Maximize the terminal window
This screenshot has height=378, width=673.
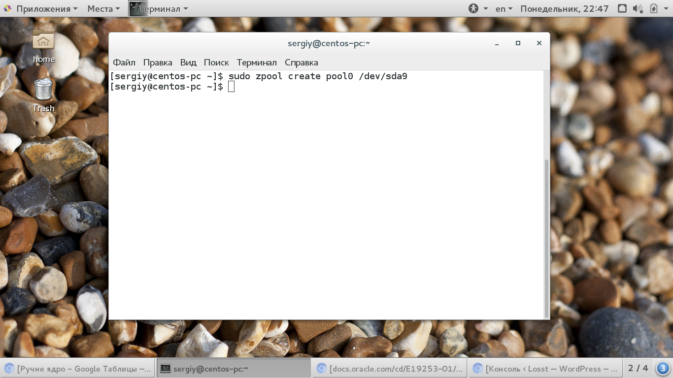(518, 43)
